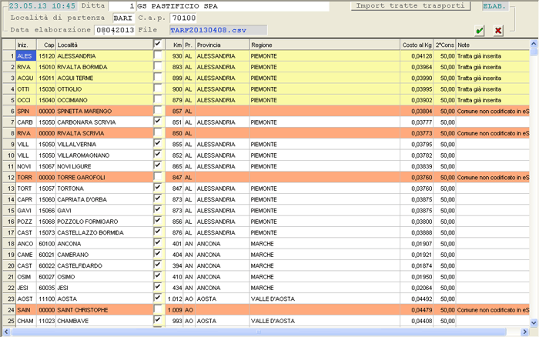Screen dimensions: 539x337
Task: Select the CHAMBAVE locality cell
Action: pyautogui.click(x=104, y=321)
